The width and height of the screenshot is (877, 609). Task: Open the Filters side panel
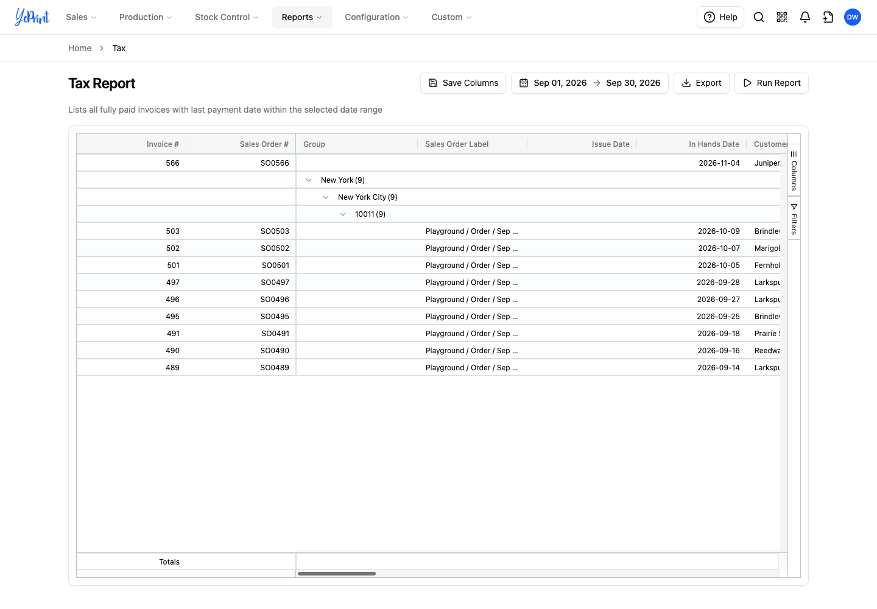[794, 219]
